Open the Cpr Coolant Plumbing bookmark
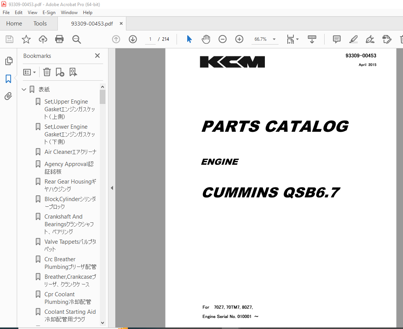The image size is (403, 329). click(68, 298)
